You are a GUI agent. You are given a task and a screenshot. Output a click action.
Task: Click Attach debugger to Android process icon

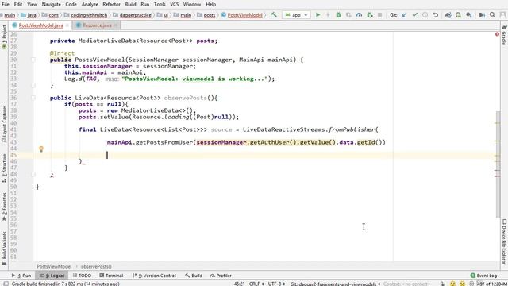370,15
